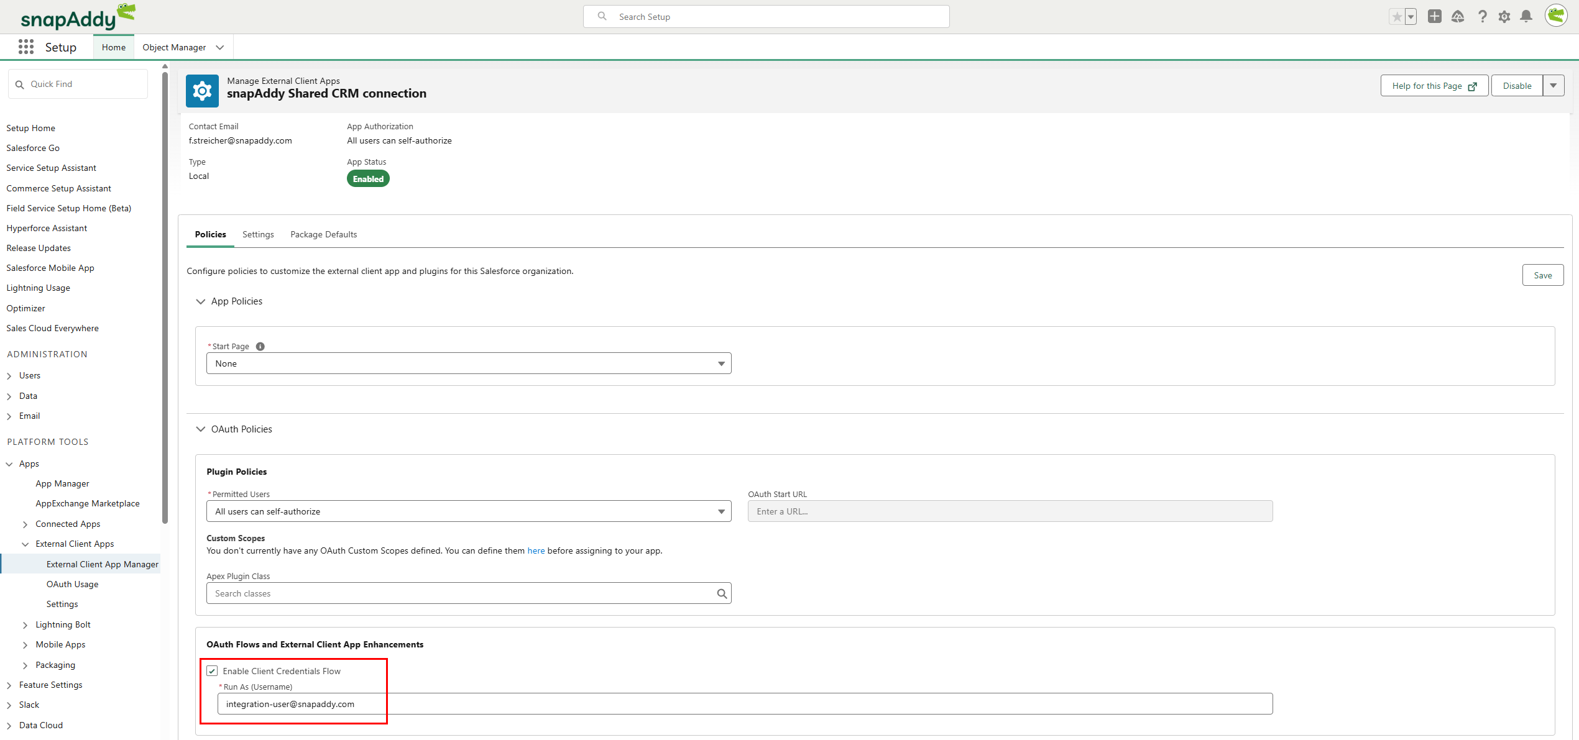
Task: Toggle Enable Client Credentials Flow checkbox
Action: pos(212,671)
